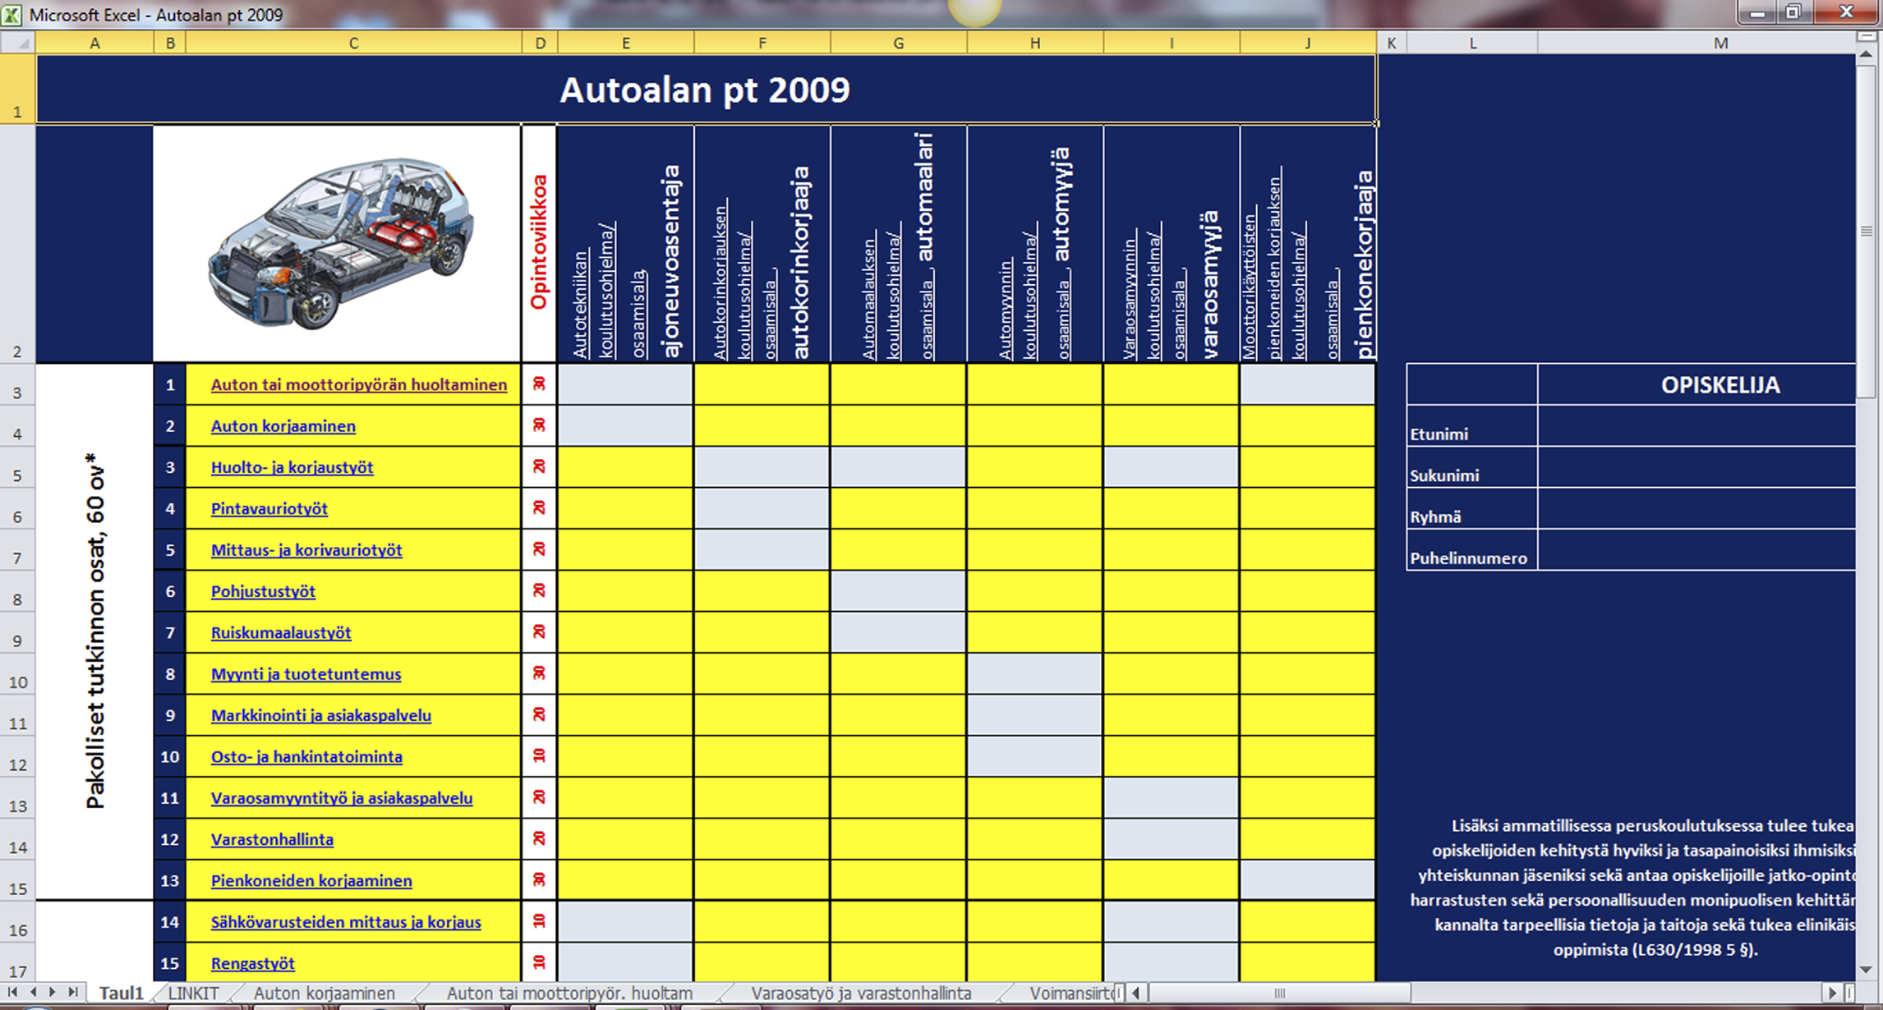The image size is (1883, 1010).
Task: Select row 3 header
Action: [17, 384]
